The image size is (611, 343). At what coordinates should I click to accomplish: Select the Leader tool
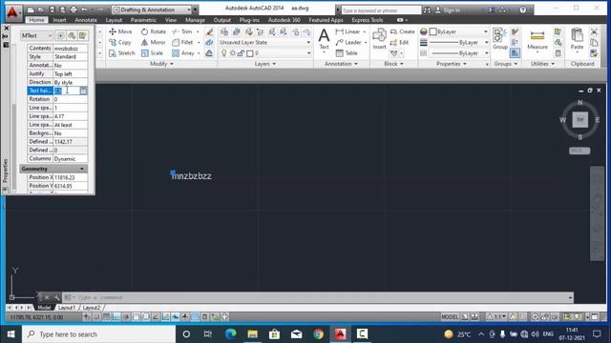348,42
